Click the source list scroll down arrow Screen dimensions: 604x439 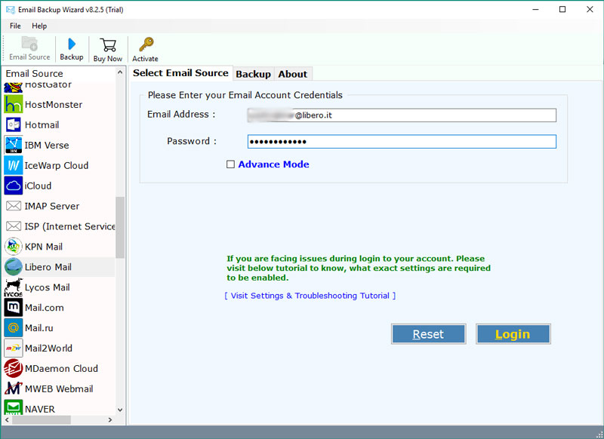pyautogui.click(x=120, y=410)
